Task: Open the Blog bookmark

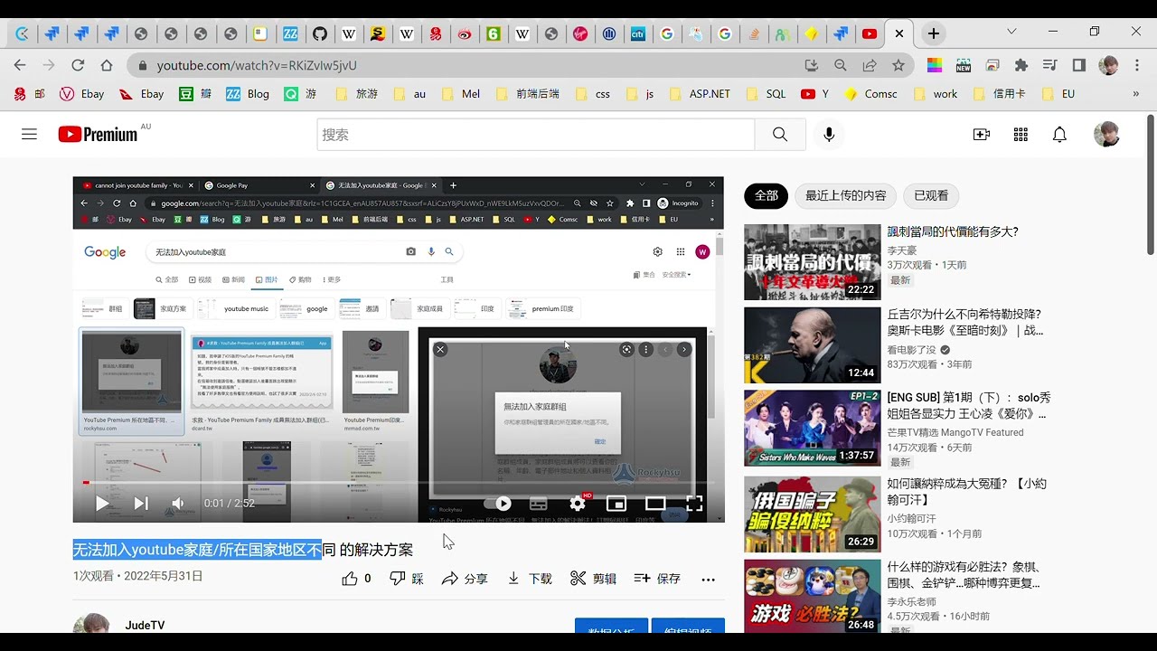Action: (248, 93)
